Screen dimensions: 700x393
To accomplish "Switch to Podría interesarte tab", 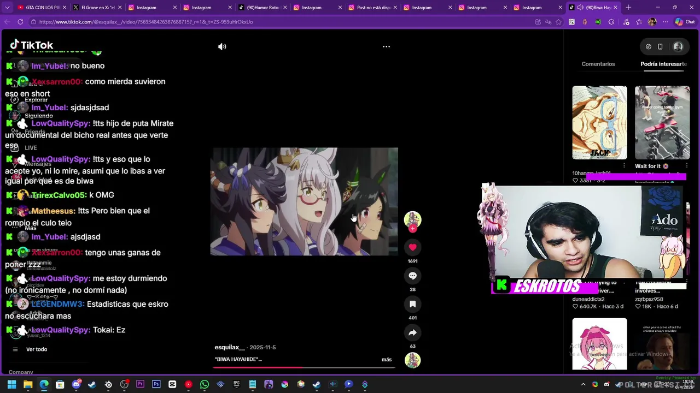I will click(x=663, y=64).
